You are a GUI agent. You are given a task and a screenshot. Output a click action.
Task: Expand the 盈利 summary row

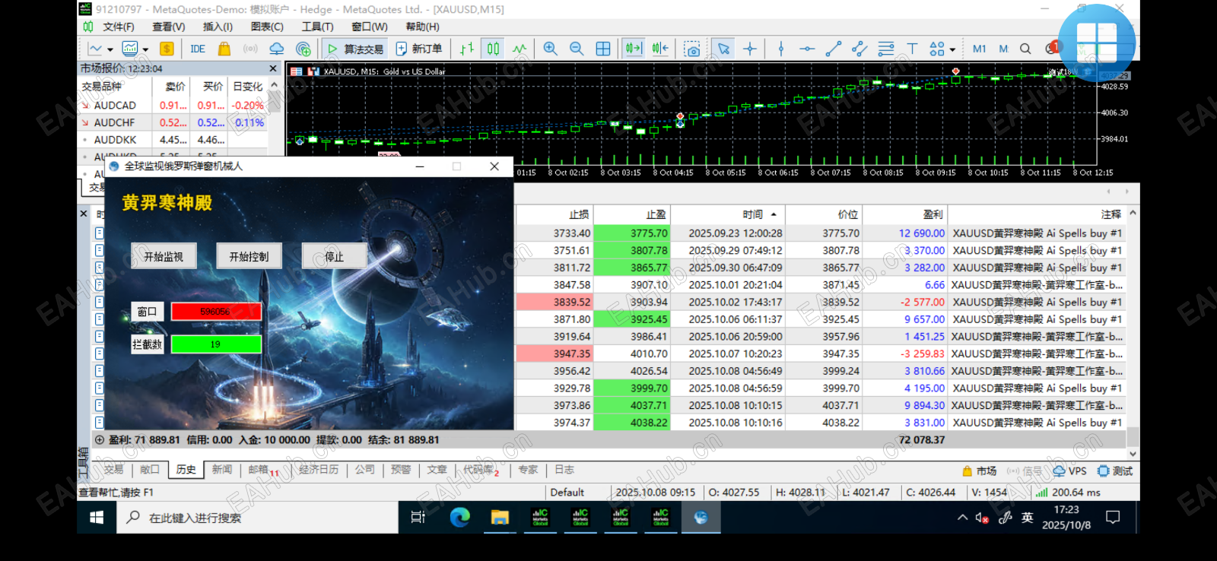point(99,440)
